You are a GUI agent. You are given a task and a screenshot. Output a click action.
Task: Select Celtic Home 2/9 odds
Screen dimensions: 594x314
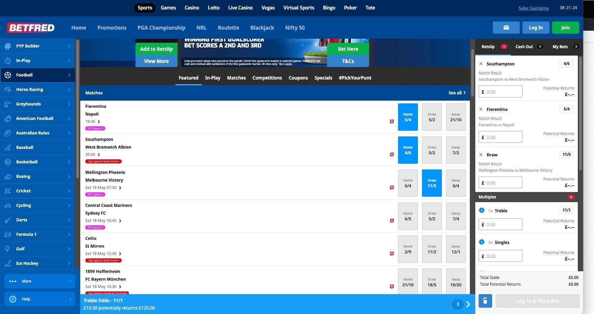pyautogui.click(x=408, y=249)
